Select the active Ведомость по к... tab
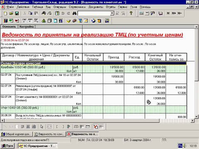The height and width of the screenshot is (149, 199). (83, 134)
